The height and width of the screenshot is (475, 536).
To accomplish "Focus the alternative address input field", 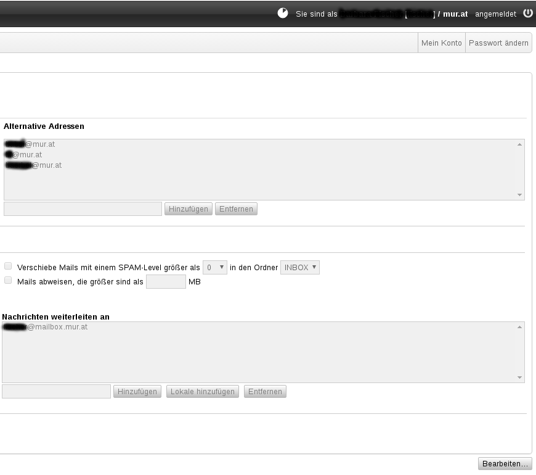I will 83,209.
